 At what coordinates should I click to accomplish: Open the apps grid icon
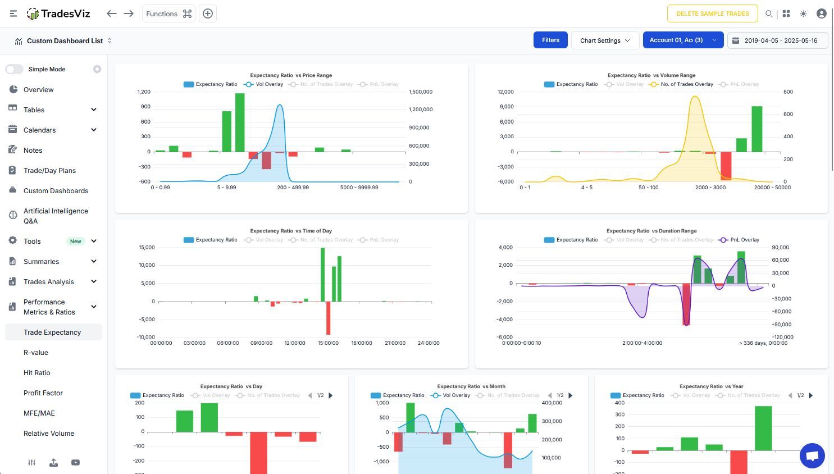tap(786, 13)
